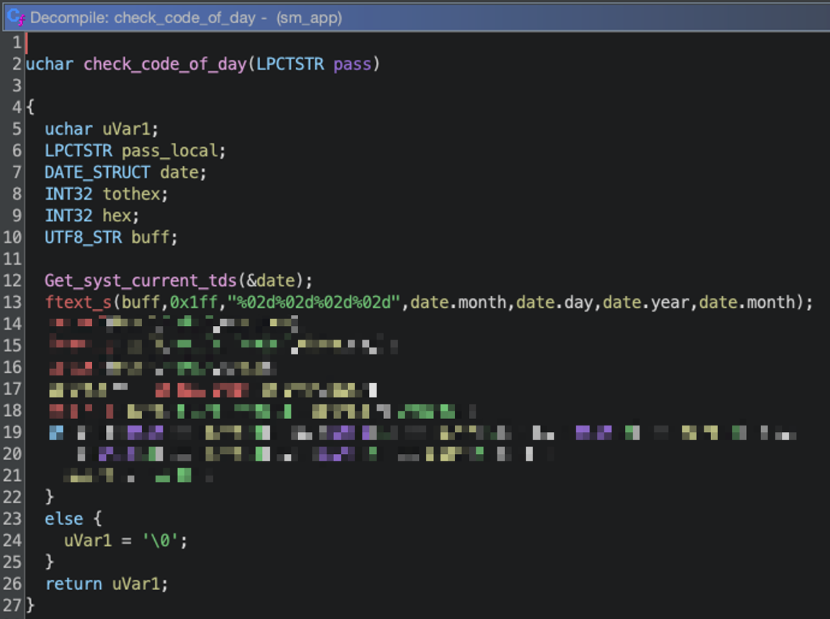Click the "else" keyword on line 23
The height and width of the screenshot is (619, 830).
click(64, 519)
